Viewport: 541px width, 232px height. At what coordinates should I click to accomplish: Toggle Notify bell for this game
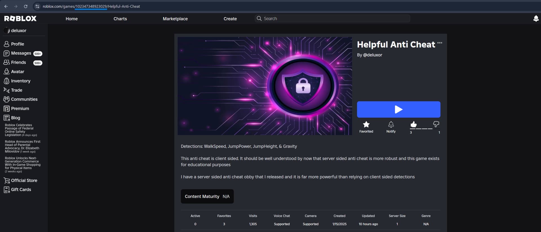(x=391, y=124)
